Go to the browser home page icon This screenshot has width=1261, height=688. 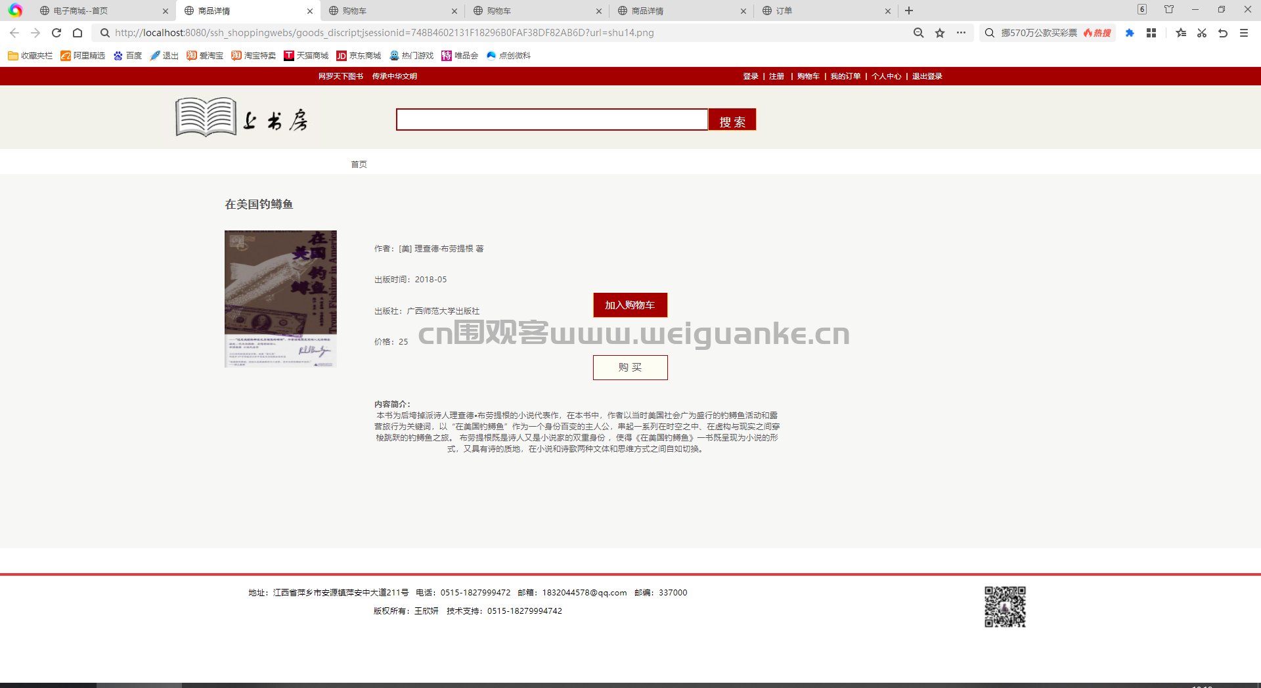click(77, 33)
